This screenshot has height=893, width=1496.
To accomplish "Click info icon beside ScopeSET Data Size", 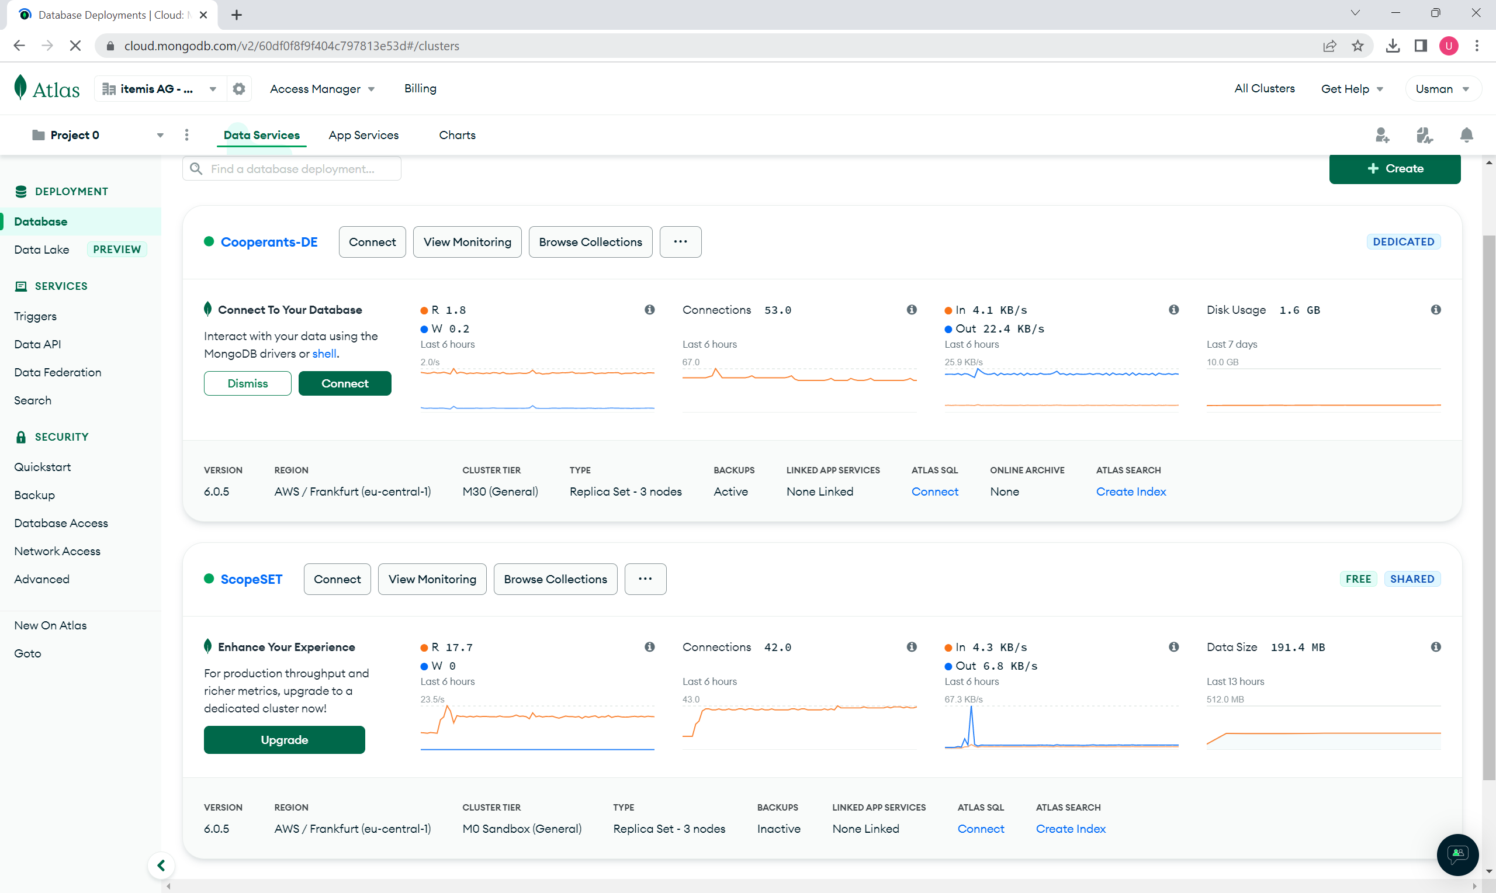I will 1436,647.
